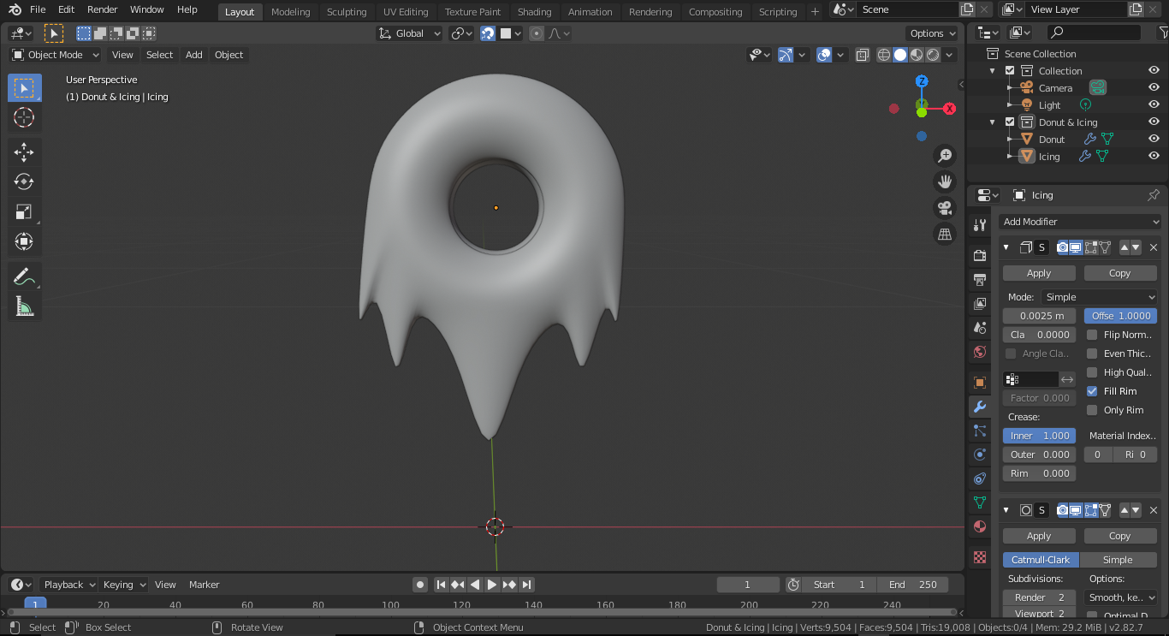Choose the Move tool

click(x=24, y=152)
